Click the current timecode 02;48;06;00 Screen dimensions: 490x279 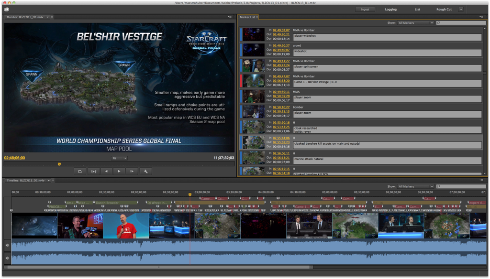(14, 158)
